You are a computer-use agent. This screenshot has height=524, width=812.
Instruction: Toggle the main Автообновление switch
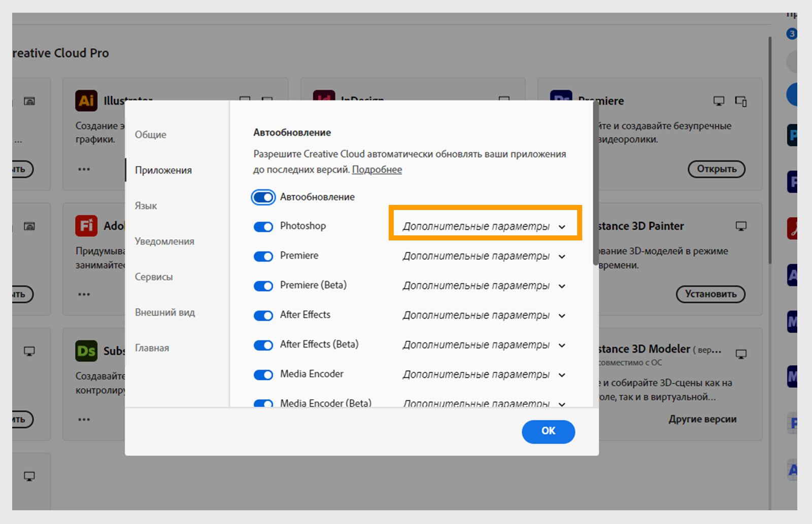(x=263, y=197)
